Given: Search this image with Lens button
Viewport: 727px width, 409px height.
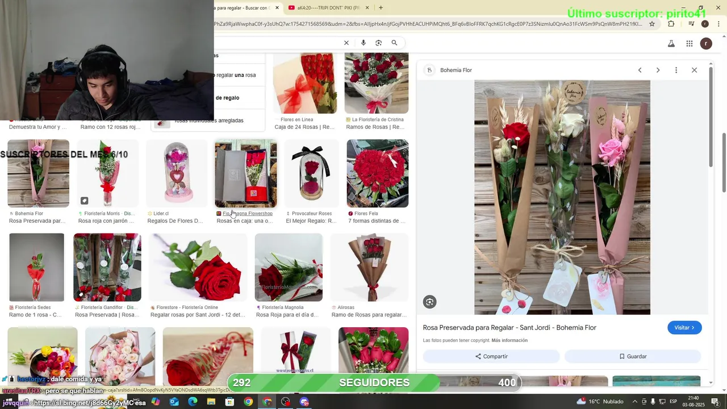Looking at the screenshot, I should [x=429, y=302].
